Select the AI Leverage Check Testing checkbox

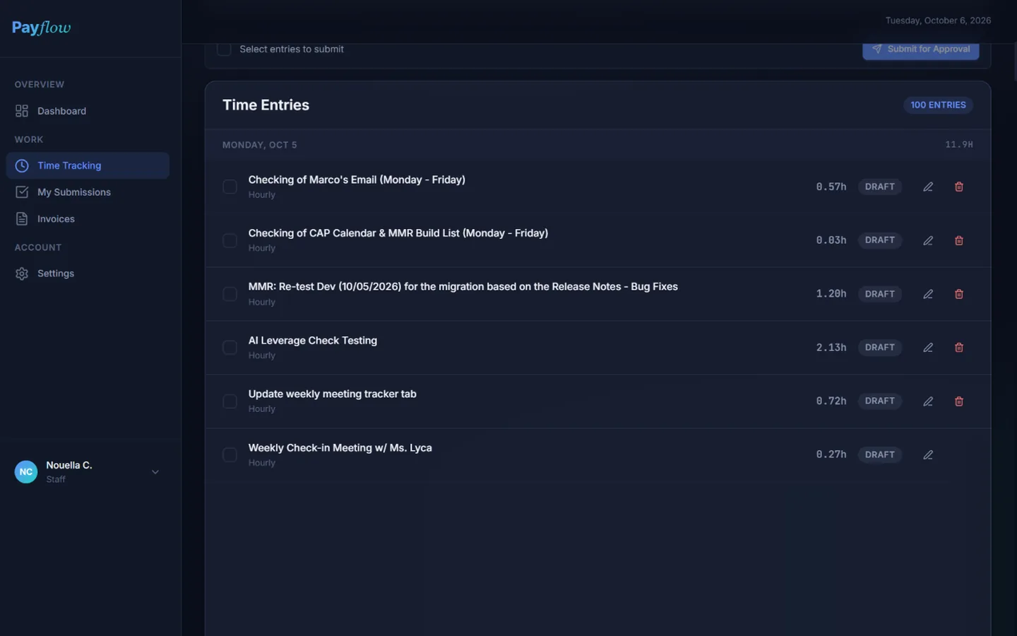pyautogui.click(x=230, y=348)
